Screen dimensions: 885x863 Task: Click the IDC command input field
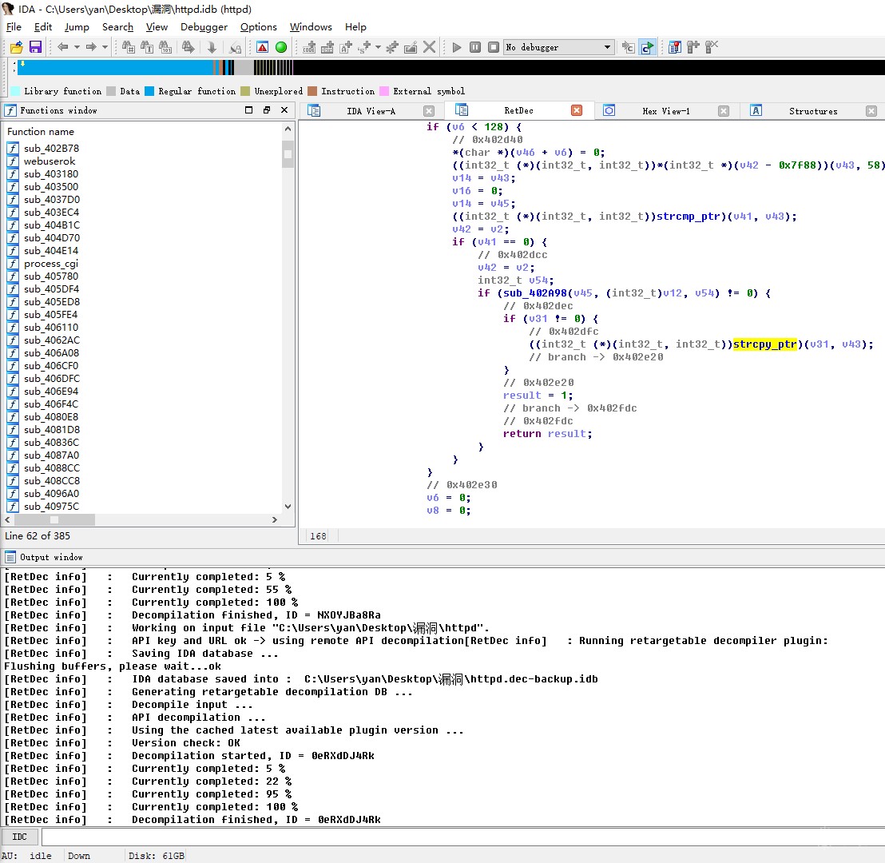tap(462, 837)
